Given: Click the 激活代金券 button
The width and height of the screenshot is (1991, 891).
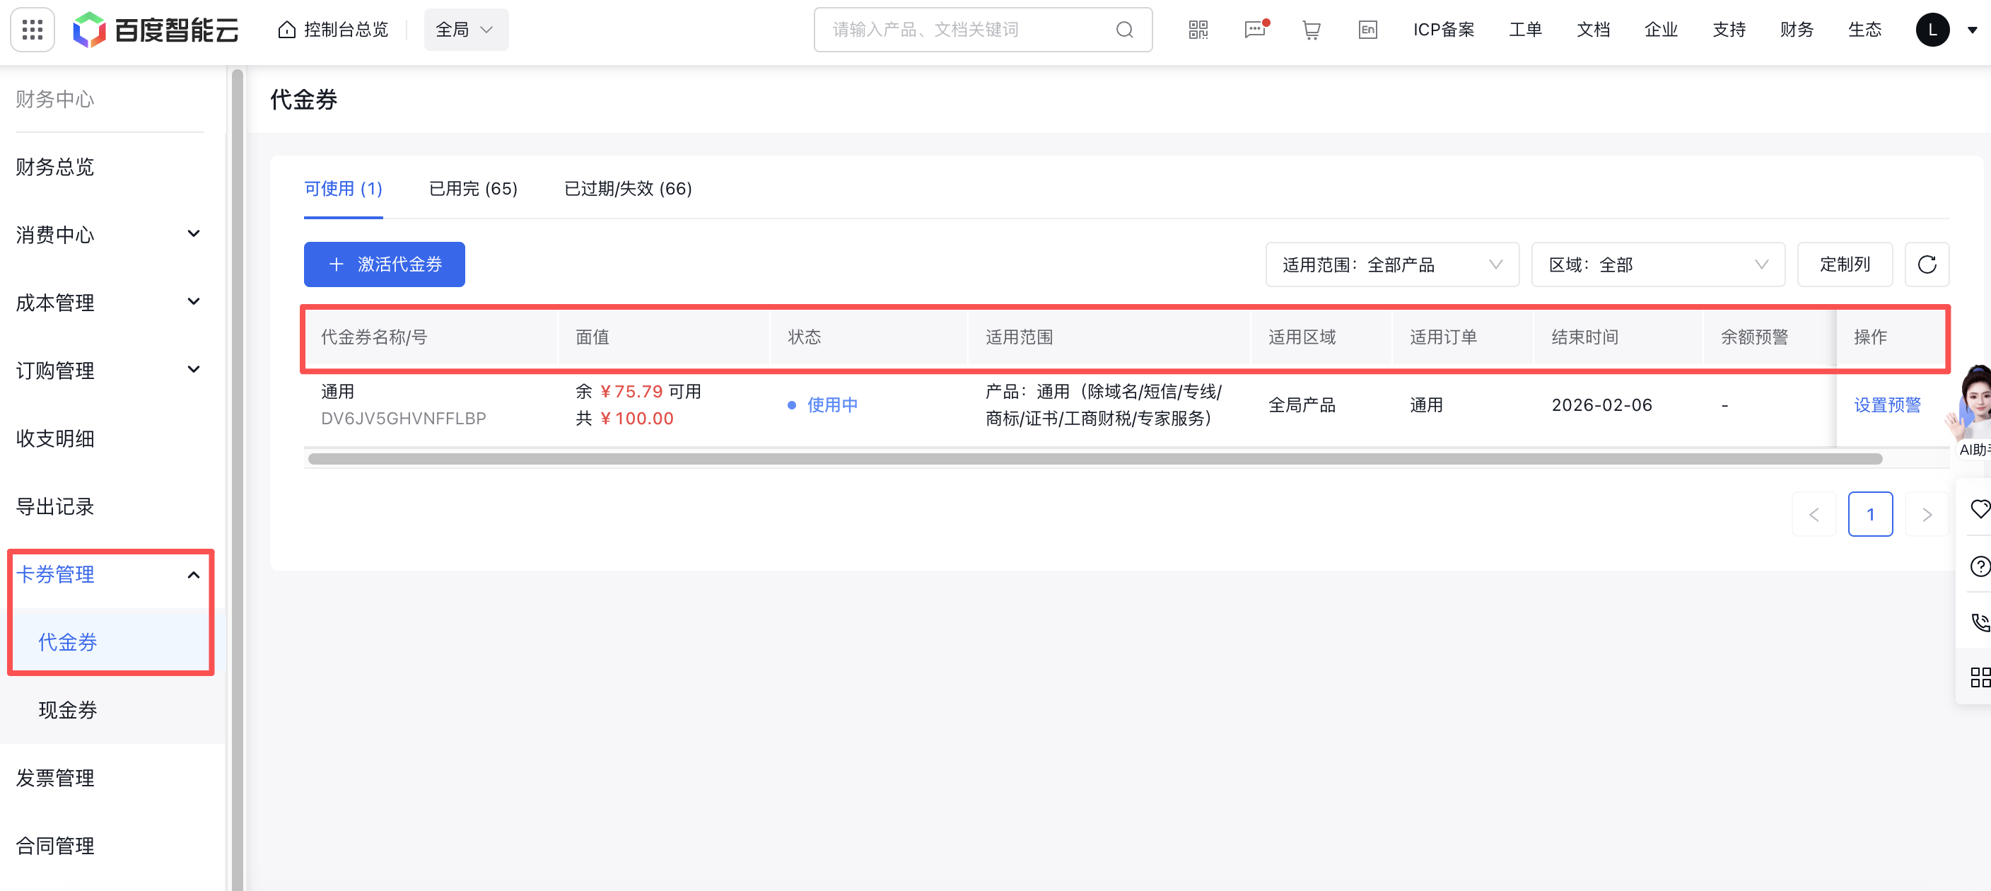Looking at the screenshot, I should pyautogui.click(x=384, y=264).
